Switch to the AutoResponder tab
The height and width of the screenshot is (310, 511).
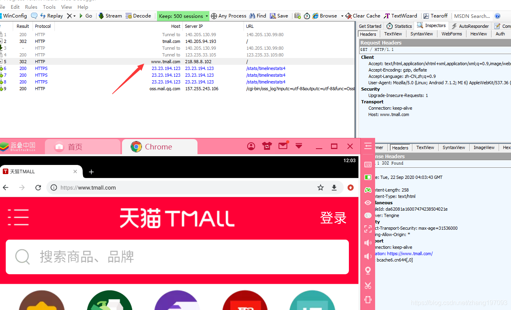(x=470, y=26)
